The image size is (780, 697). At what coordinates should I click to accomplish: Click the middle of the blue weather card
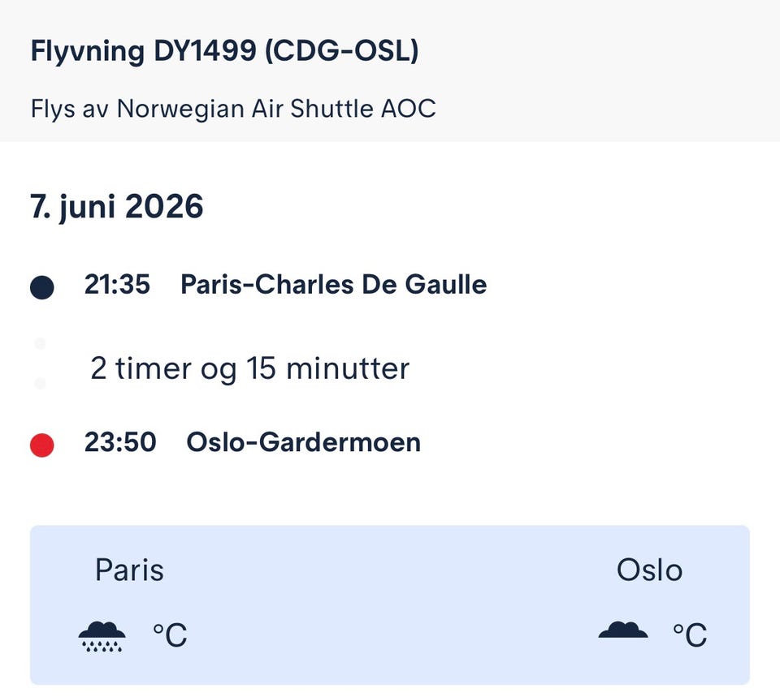pyautogui.click(x=390, y=604)
